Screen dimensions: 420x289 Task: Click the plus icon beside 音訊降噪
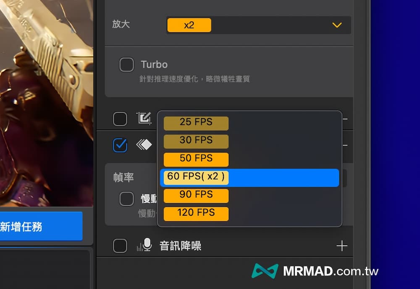[x=342, y=246]
